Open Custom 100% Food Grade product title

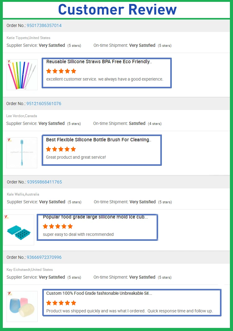[x=99, y=293]
